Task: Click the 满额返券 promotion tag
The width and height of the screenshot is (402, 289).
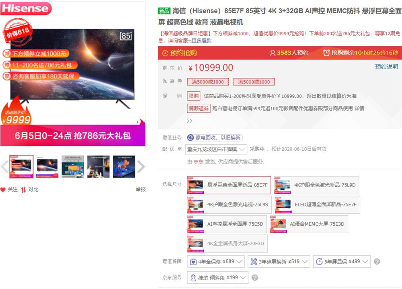Action: [x=199, y=108]
